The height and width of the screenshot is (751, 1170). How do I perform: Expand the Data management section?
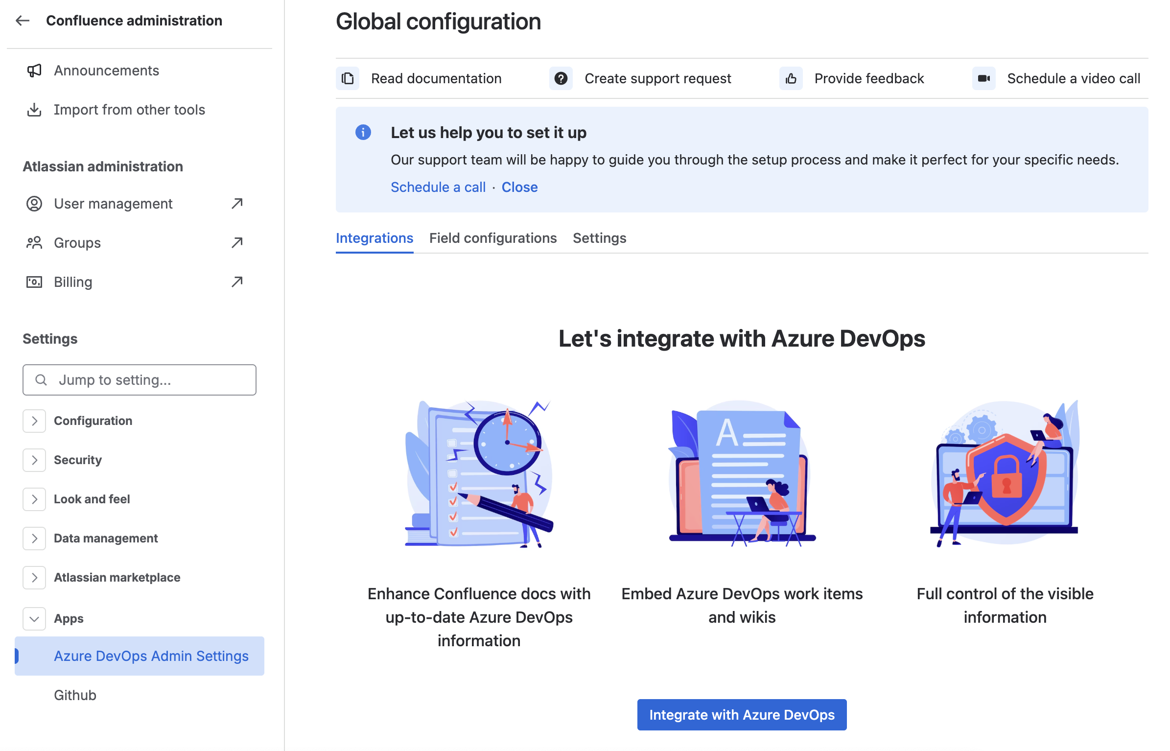coord(34,539)
